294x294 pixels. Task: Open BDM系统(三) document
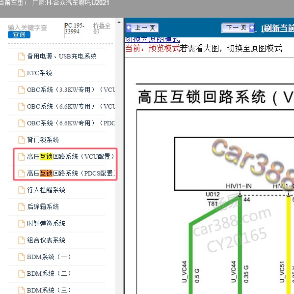pyautogui.click(x=49, y=290)
